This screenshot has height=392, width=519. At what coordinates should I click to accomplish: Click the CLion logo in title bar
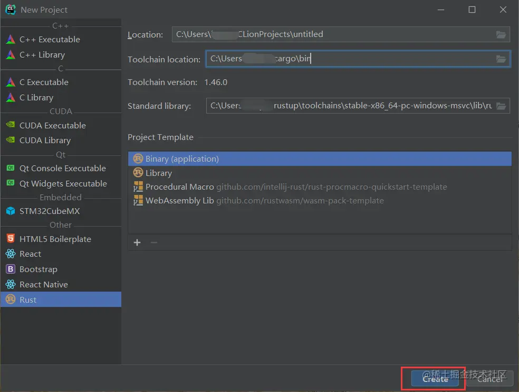point(11,10)
